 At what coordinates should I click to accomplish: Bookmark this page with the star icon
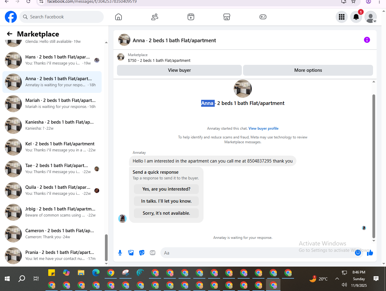(353, 2)
